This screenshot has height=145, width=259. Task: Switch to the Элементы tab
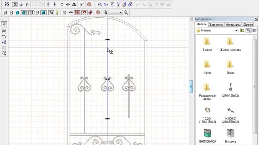coord(216,25)
